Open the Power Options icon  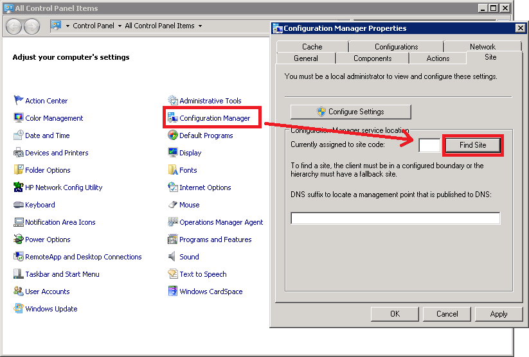coord(18,239)
